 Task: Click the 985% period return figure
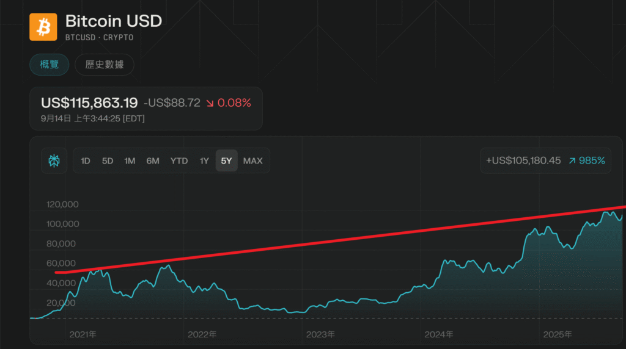[587, 160]
